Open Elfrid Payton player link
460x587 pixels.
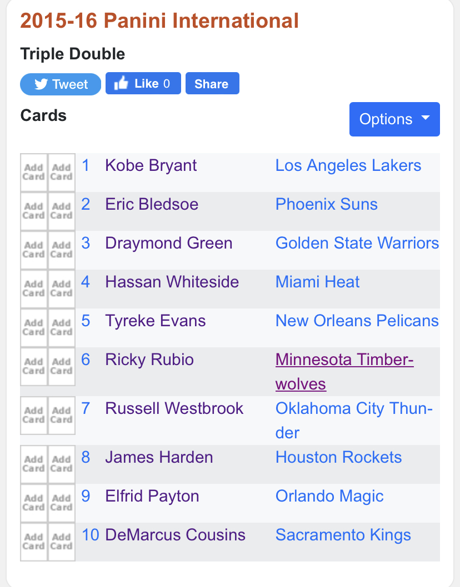coord(152,496)
